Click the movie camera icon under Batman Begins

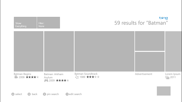pyautogui.click(x=16, y=77)
